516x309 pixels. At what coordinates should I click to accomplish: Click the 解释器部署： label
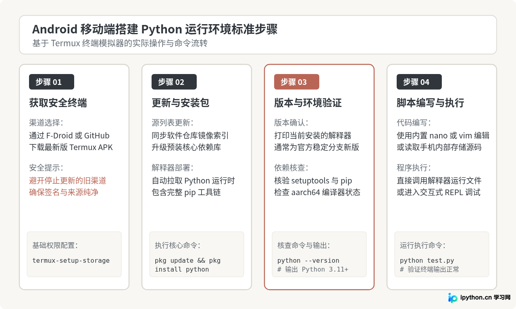(173, 168)
